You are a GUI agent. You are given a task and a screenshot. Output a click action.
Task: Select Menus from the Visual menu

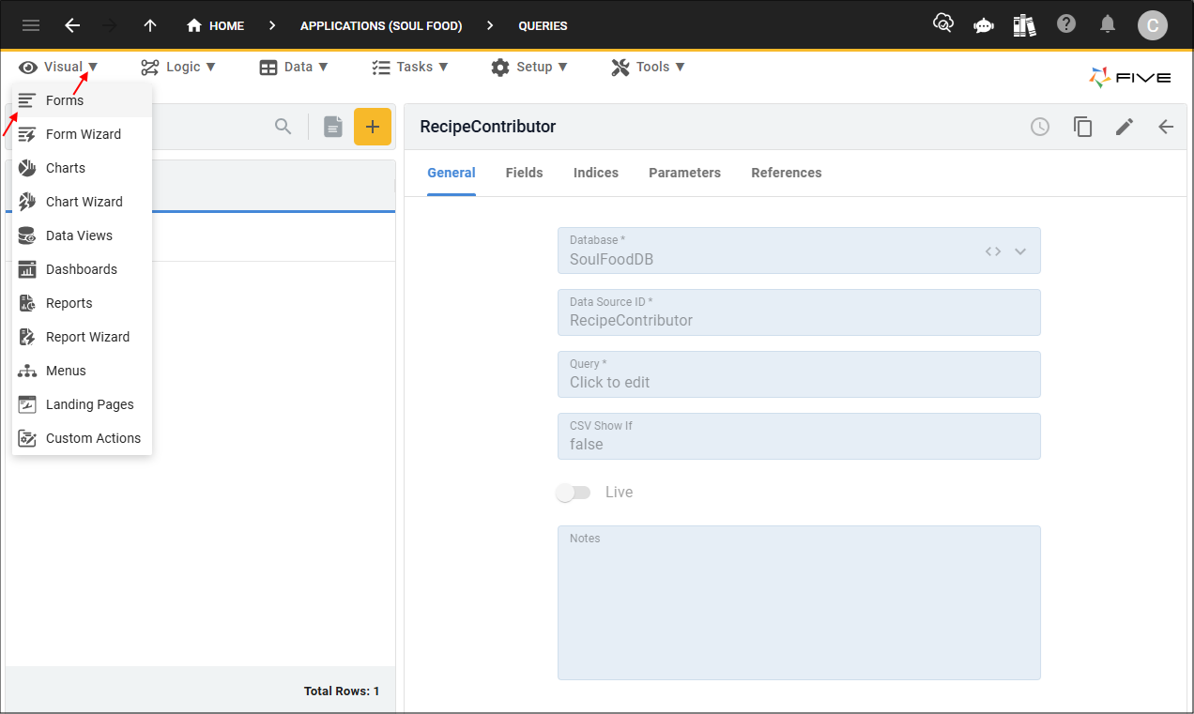click(x=82, y=371)
